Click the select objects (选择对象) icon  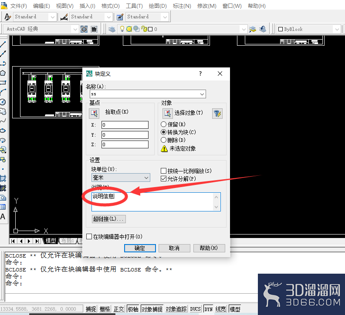(x=168, y=114)
